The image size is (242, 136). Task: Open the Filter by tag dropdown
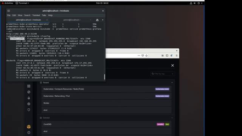[x=162, y=74]
